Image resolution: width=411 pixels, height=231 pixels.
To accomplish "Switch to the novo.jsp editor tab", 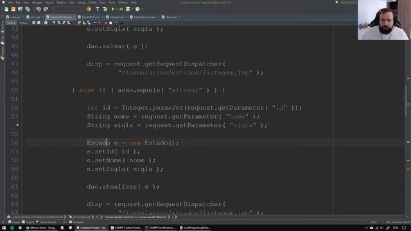I will tap(35, 17).
